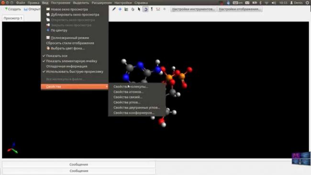The height and width of the screenshot is (175, 311).
Task: Open Свойства двугранных углов
Action: pos(137,107)
